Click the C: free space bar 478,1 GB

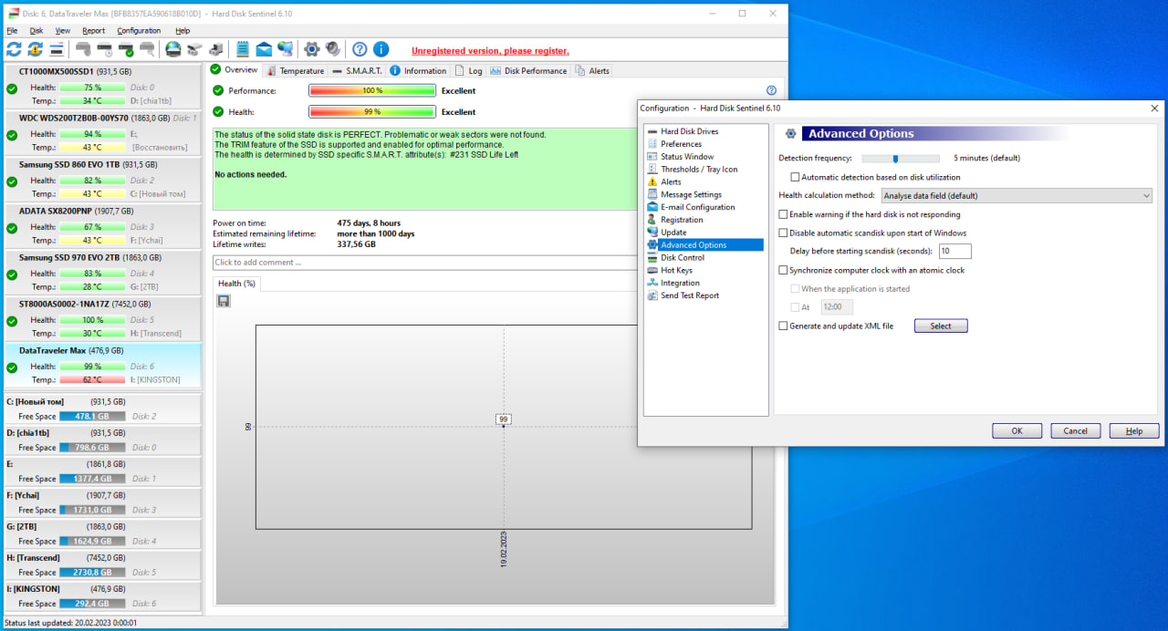point(91,416)
